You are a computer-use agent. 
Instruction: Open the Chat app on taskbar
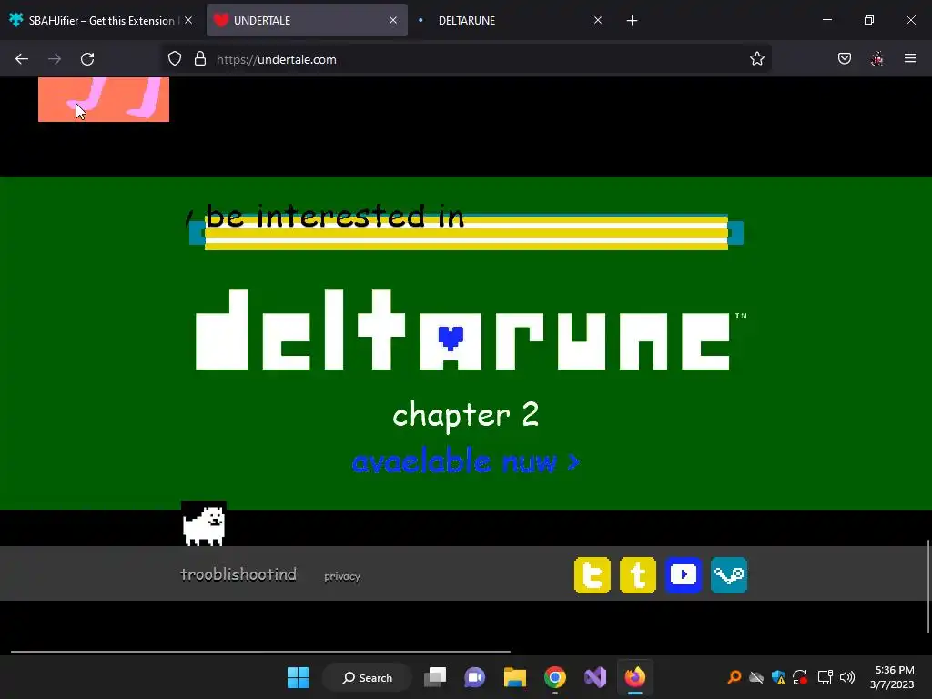[x=474, y=677]
